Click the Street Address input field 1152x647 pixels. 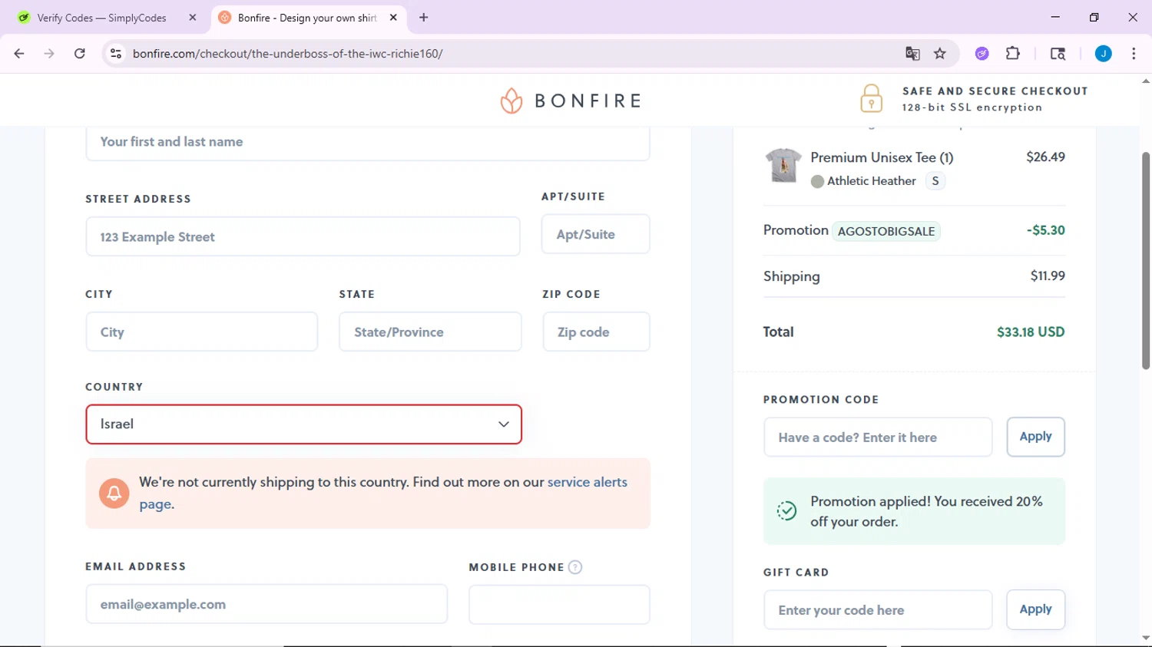303,236
